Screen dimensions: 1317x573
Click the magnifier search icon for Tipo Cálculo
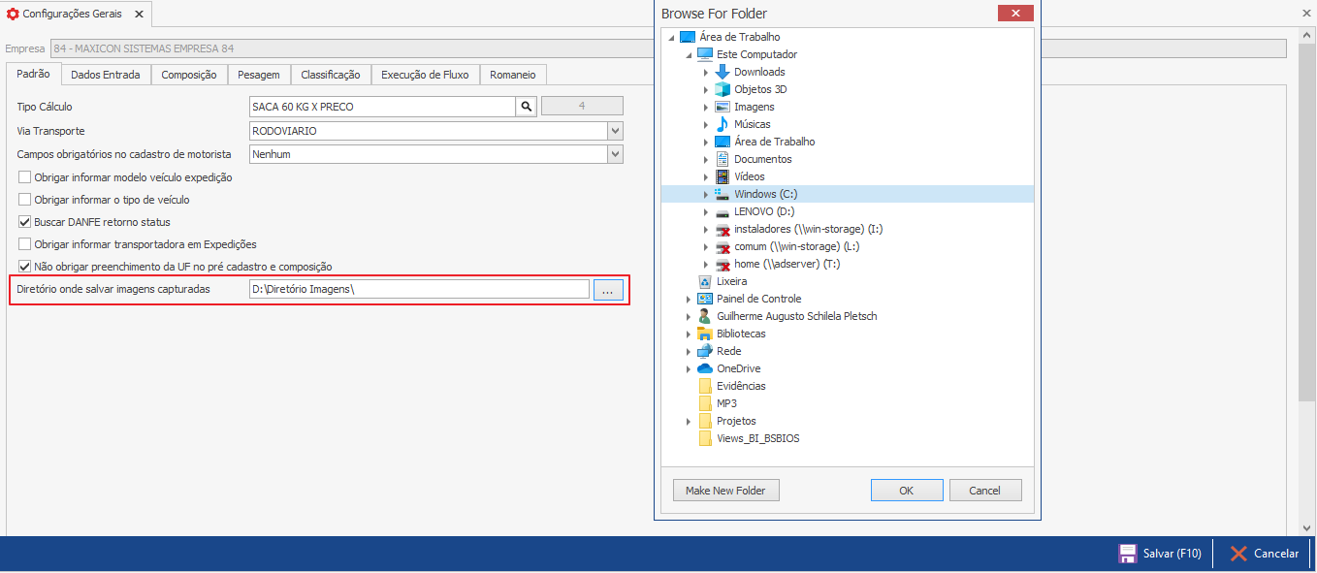click(526, 107)
